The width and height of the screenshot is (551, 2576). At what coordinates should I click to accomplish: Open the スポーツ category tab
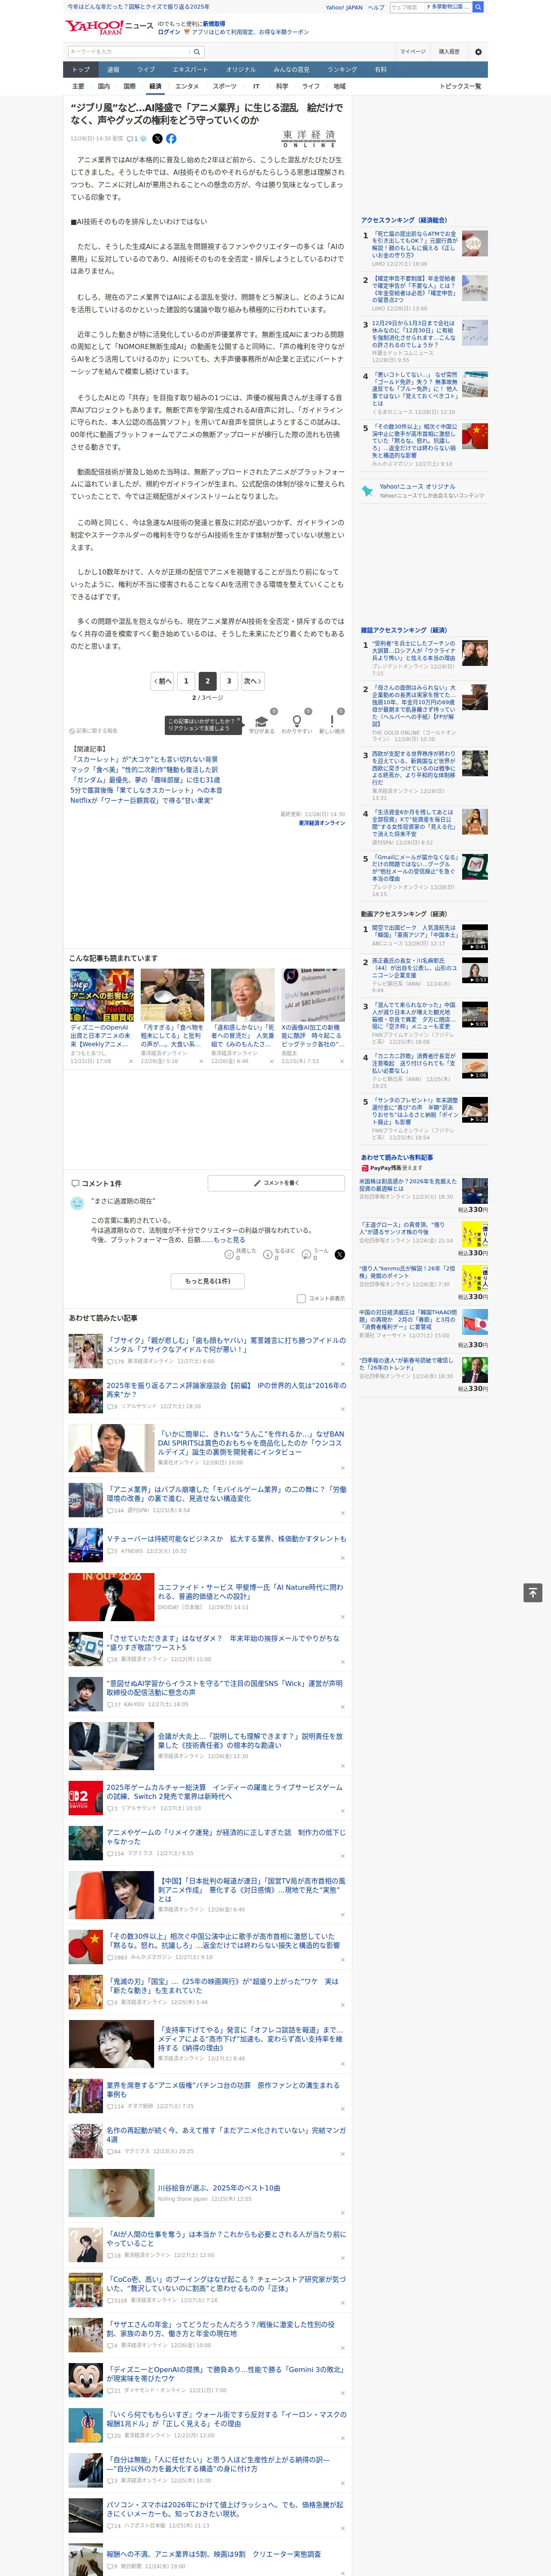pyautogui.click(x=225, y=86)
